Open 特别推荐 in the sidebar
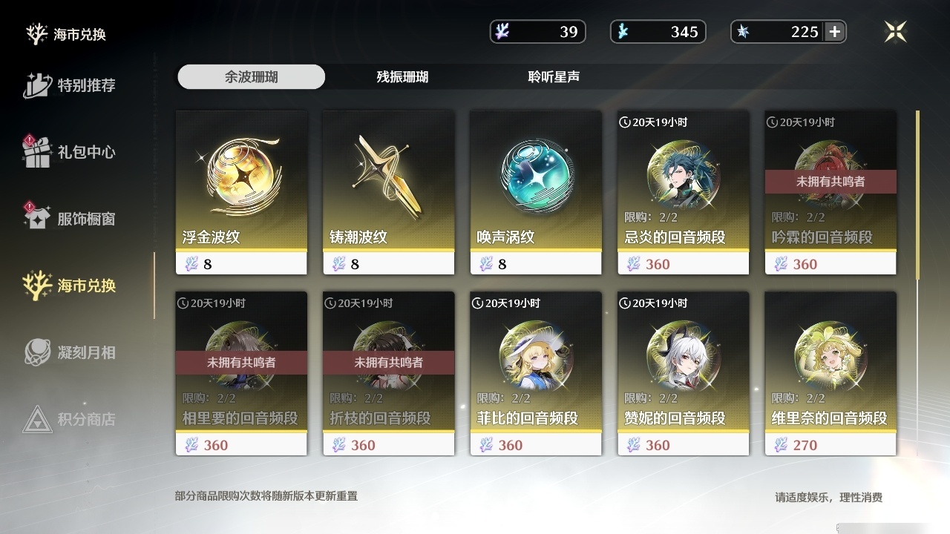950x534 pixels. [x=69, y=85]
